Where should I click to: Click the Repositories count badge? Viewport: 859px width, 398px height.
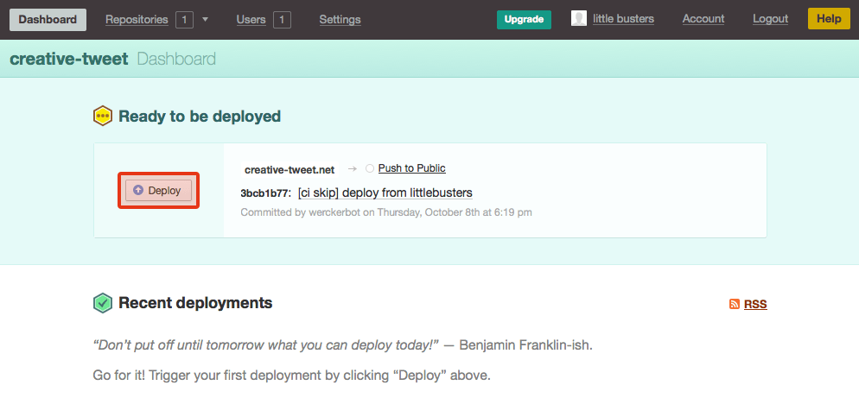pyautogui.click(x=184, y=19)
